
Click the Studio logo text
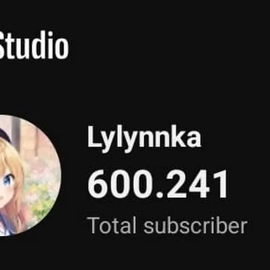coord(34,45)
